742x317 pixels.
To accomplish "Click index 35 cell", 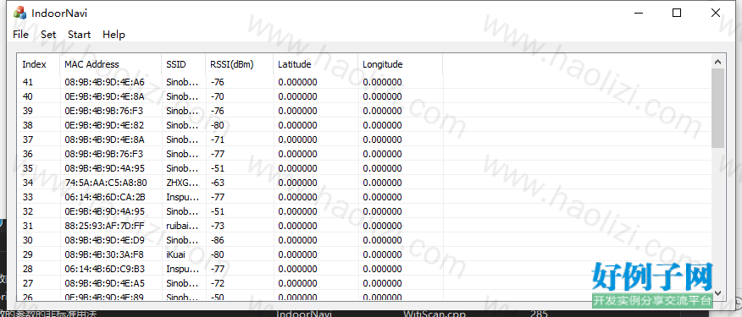I will (x=27, y=168).
